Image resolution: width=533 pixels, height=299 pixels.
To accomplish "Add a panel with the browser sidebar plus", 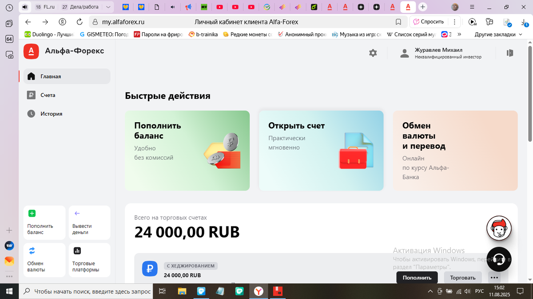I will 9,230.
